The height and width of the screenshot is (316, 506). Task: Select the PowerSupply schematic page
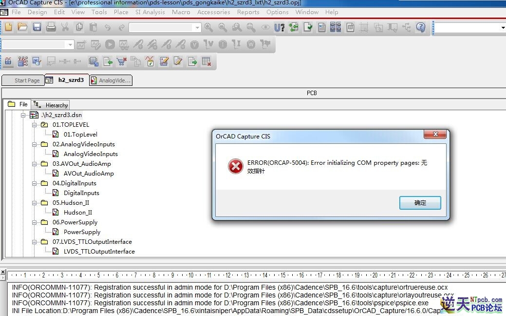click(82, 232)
